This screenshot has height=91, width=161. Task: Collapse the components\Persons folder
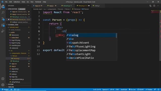(18, 53)
